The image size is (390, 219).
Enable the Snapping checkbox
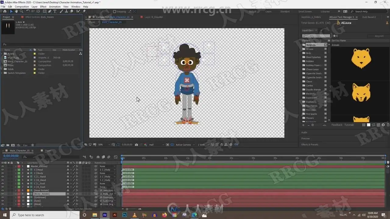click(x=115, y=12)
